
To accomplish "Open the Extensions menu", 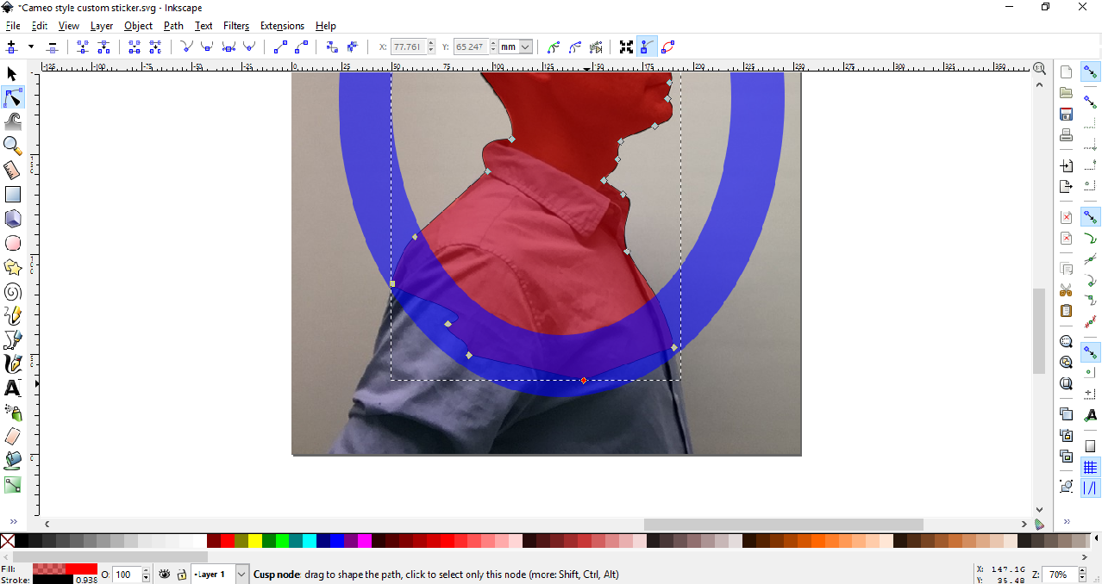I will pos(282,25).
